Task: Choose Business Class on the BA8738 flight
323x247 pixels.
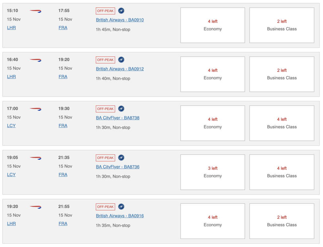Action: click(x=282, y=123)
